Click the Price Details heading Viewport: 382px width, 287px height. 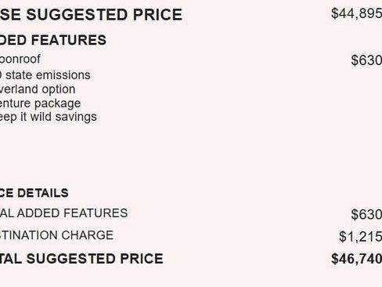click(34, 193)
